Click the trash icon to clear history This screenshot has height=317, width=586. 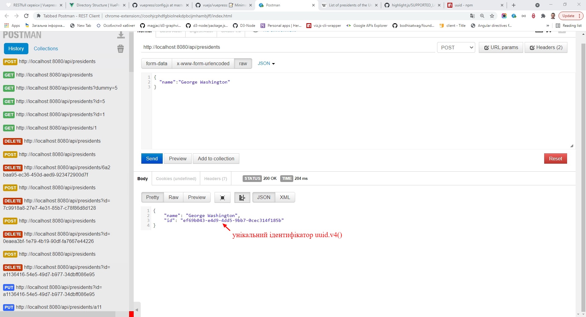[121, 49]
